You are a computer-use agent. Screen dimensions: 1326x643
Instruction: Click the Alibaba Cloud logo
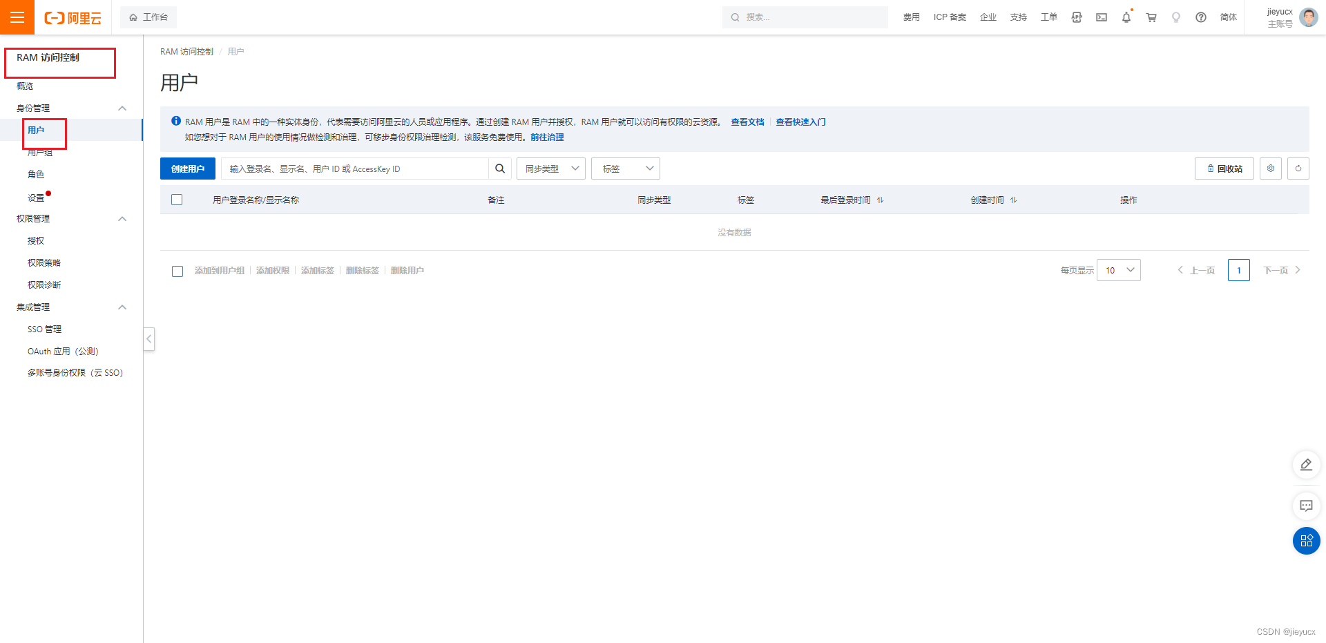[73, 18]
